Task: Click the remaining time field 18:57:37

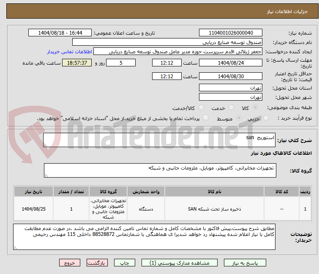Action: point(77,63)
